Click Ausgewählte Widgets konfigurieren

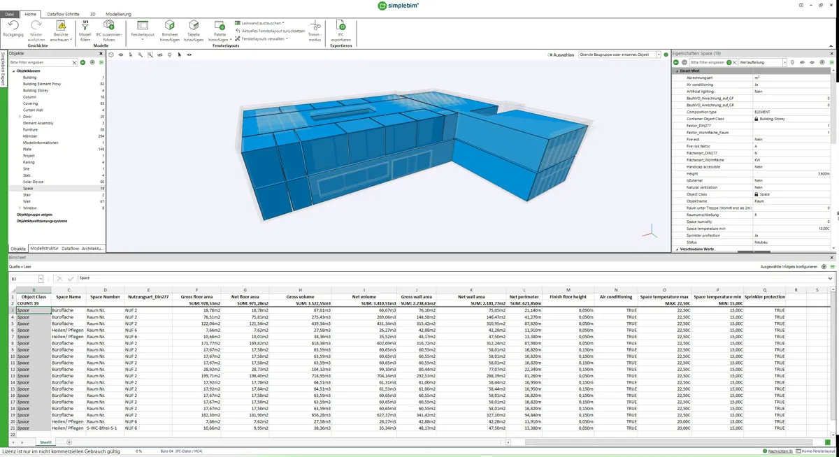click(x=790, y=267)
